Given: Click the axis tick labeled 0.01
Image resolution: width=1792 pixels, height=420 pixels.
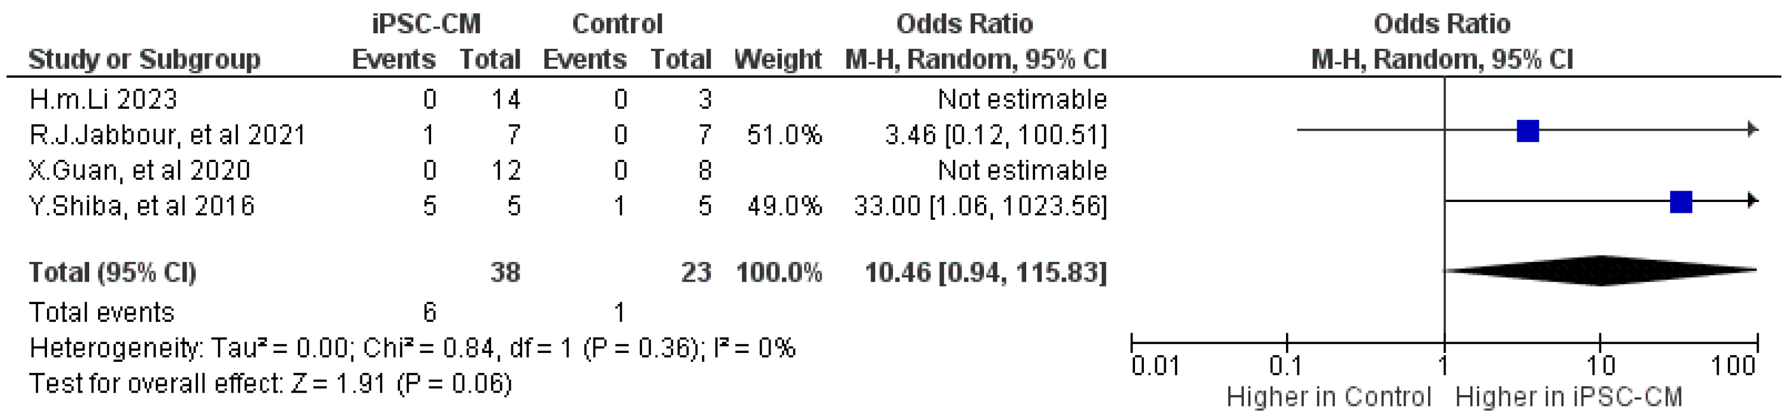Looking at the screenshot, I should coord(1155,366).
